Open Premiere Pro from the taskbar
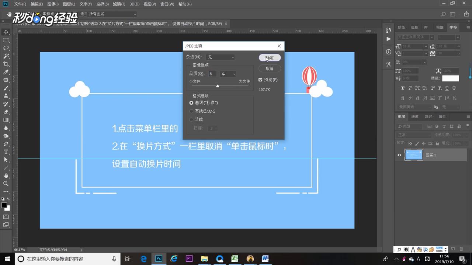The image size is (472, 265). click(x=189, y=259)
